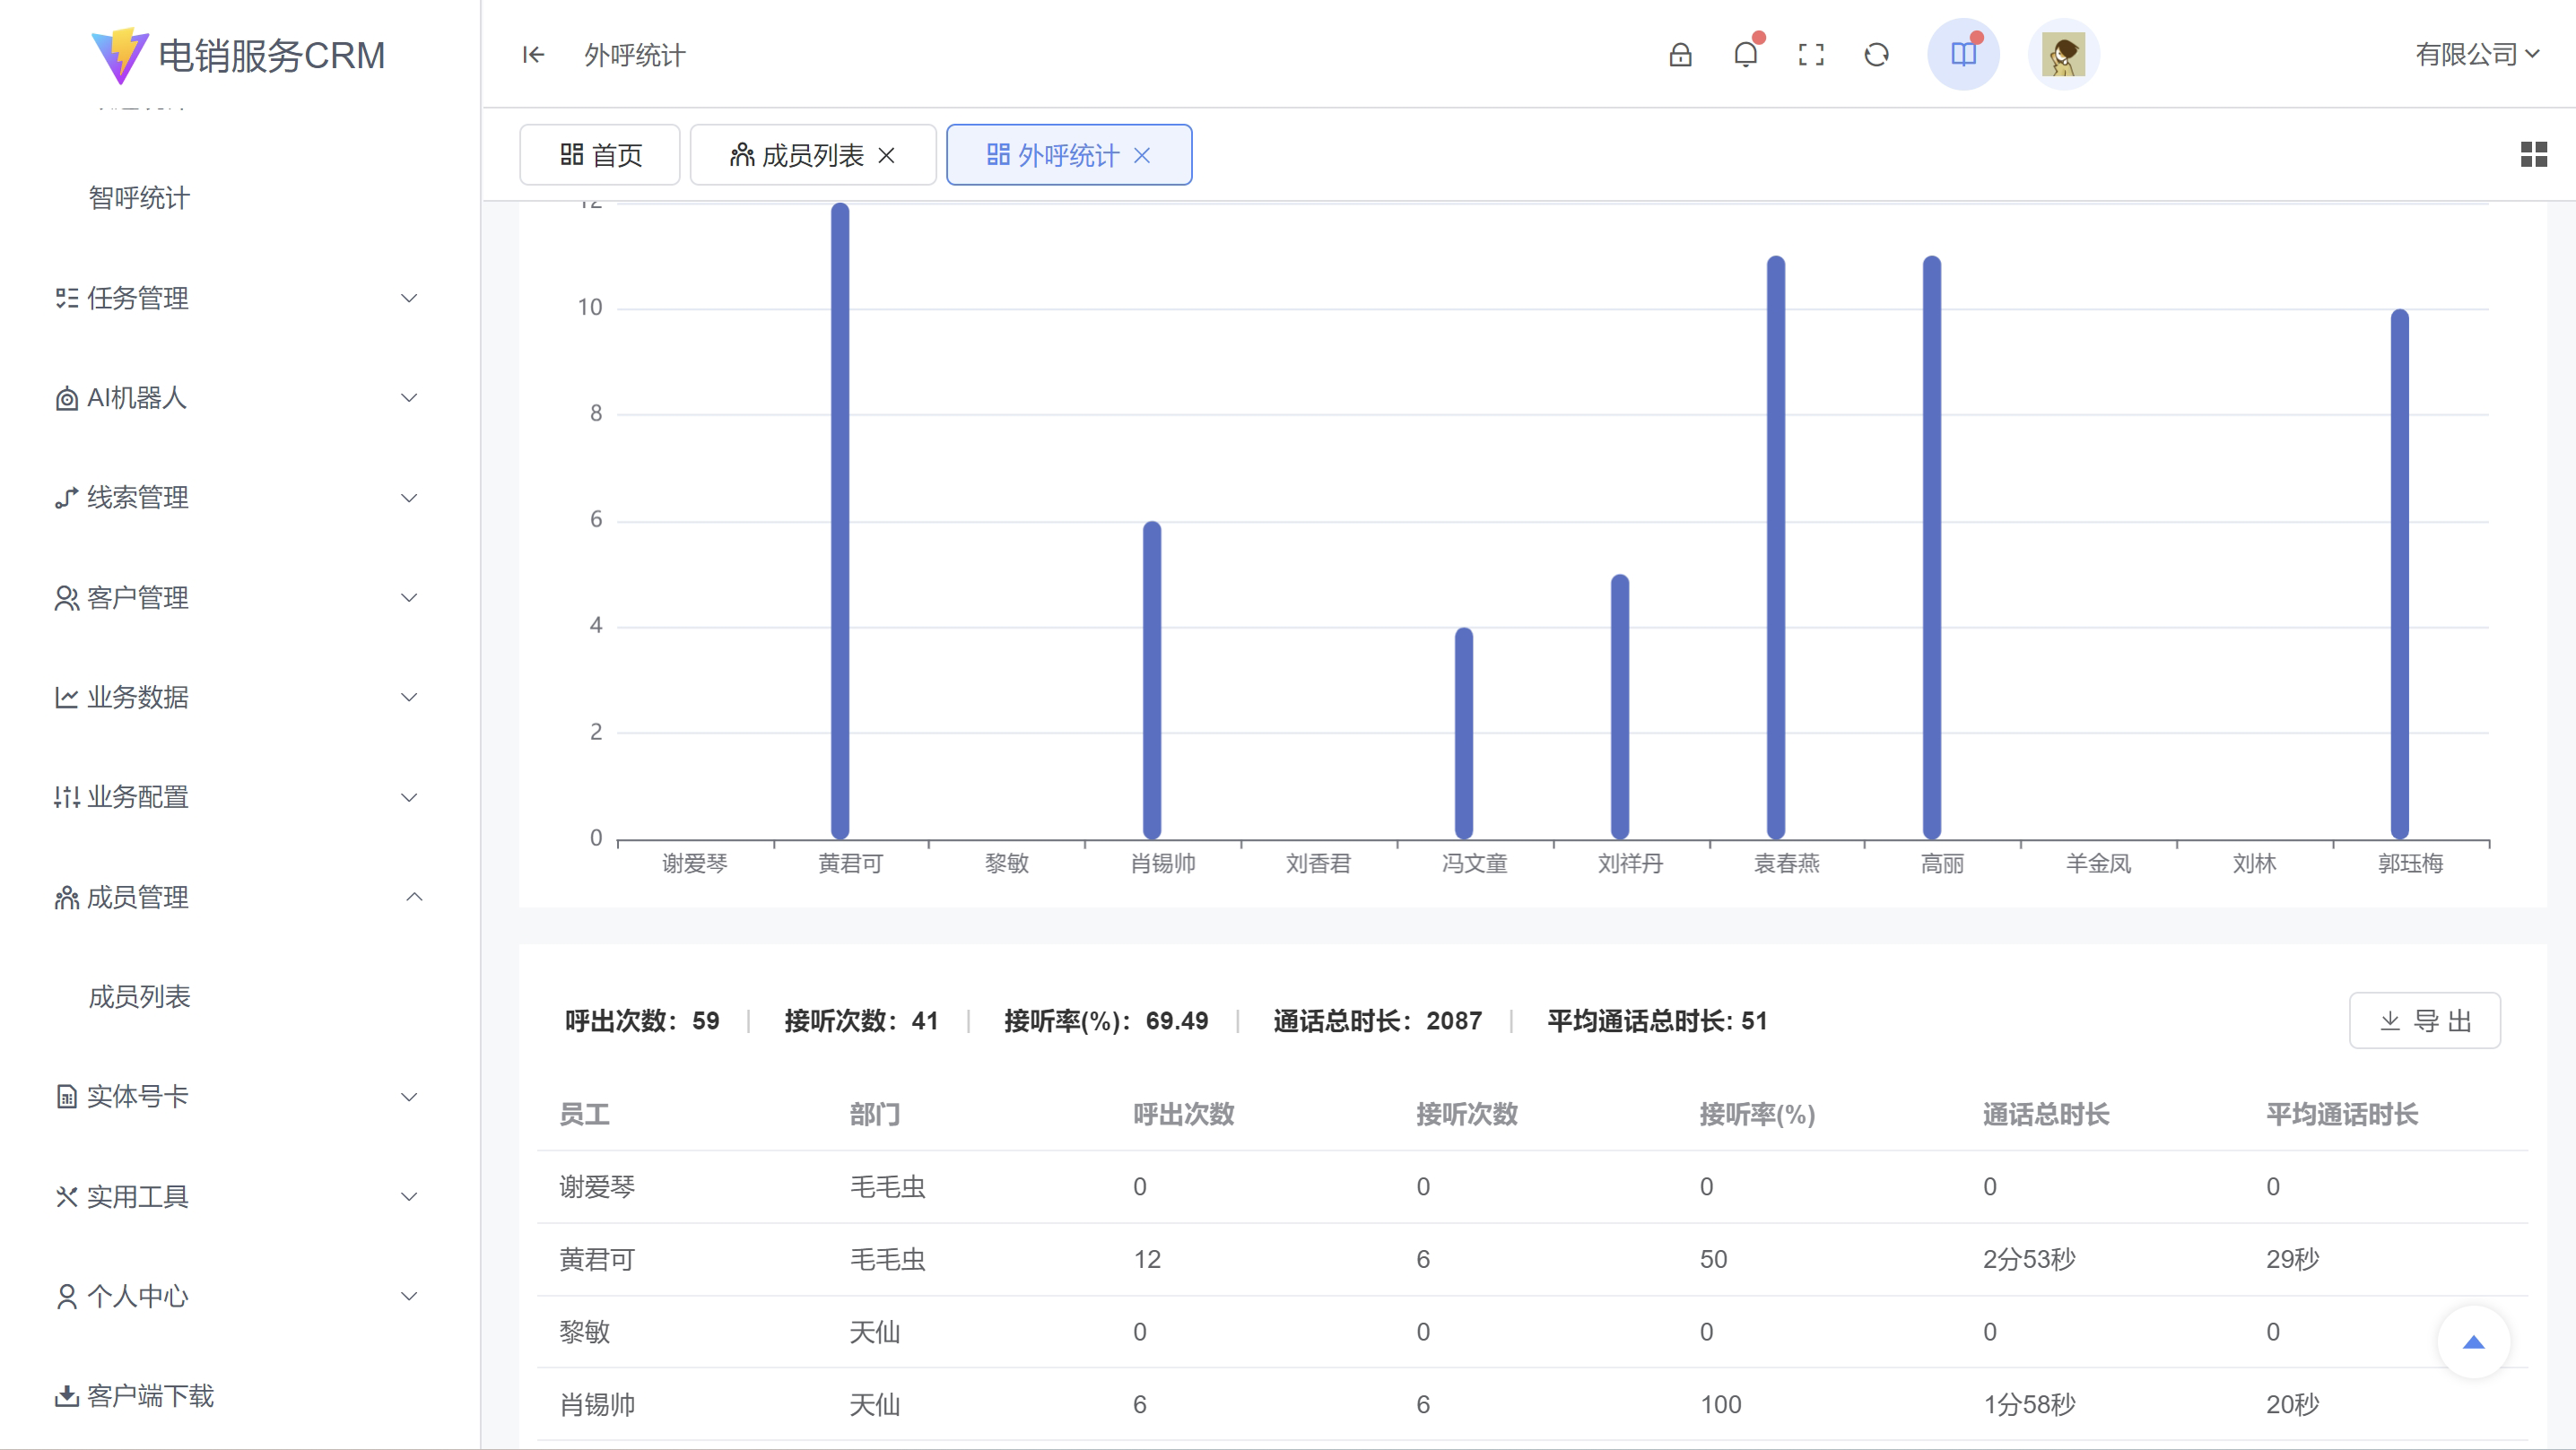2576x1450 pixels.
Task: Click the 通话总时长 column header
Action: point(2046,1115)
